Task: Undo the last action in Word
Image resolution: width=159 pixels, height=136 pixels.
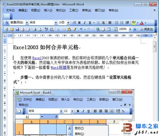Action: click(x=81, y=30)
